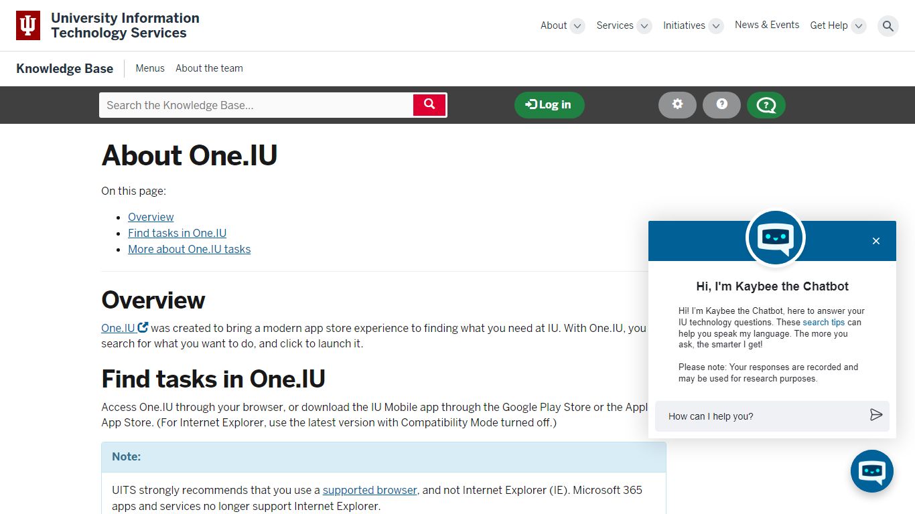Focus the Search the Knowledge Base field

[x=256, y=105]
